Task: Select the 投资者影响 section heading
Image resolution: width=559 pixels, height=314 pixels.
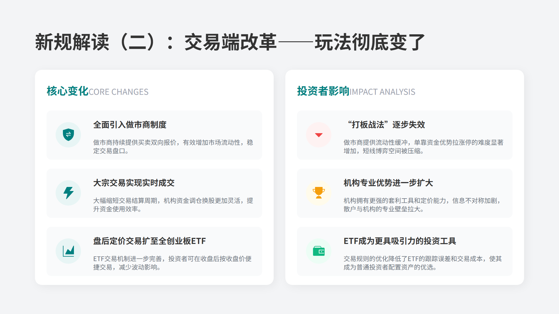Action: [323, 91]
